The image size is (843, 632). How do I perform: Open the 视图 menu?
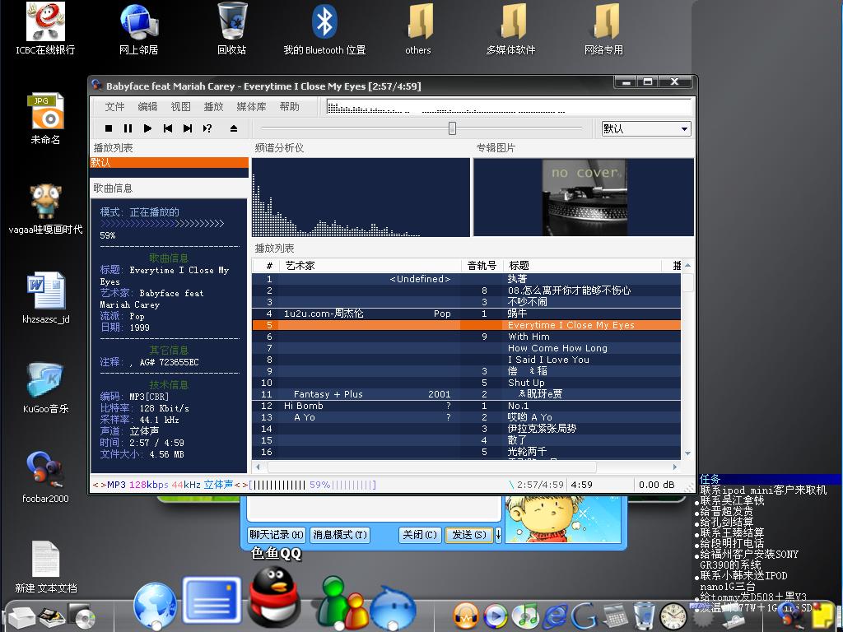[180, 106]
